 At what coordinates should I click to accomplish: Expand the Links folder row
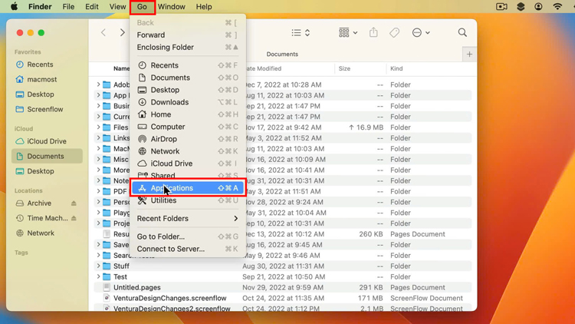pyautogui.click(x=98, y=138)
